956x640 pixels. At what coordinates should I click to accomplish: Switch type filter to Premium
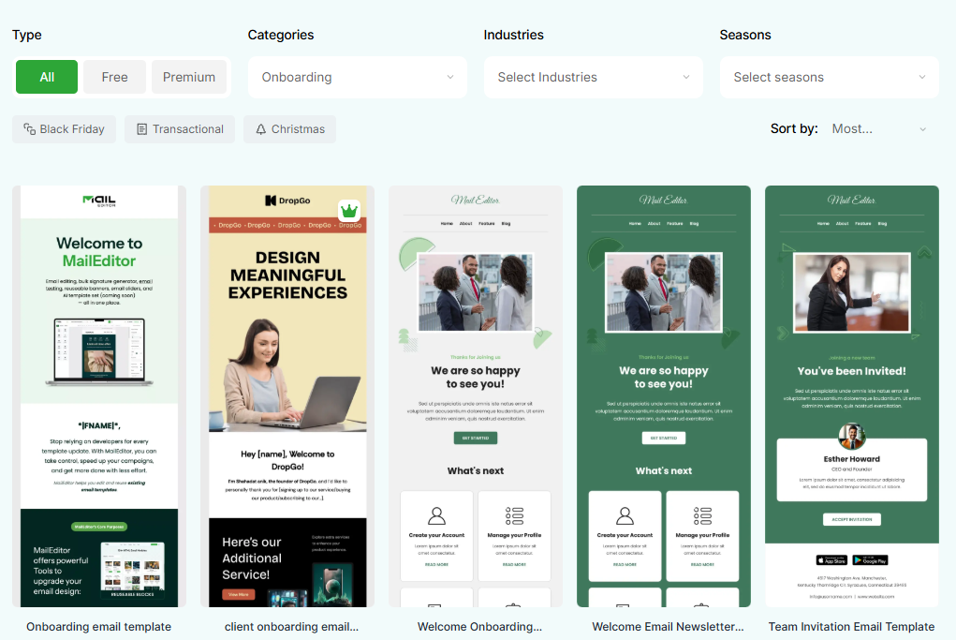tap(189, 77)
